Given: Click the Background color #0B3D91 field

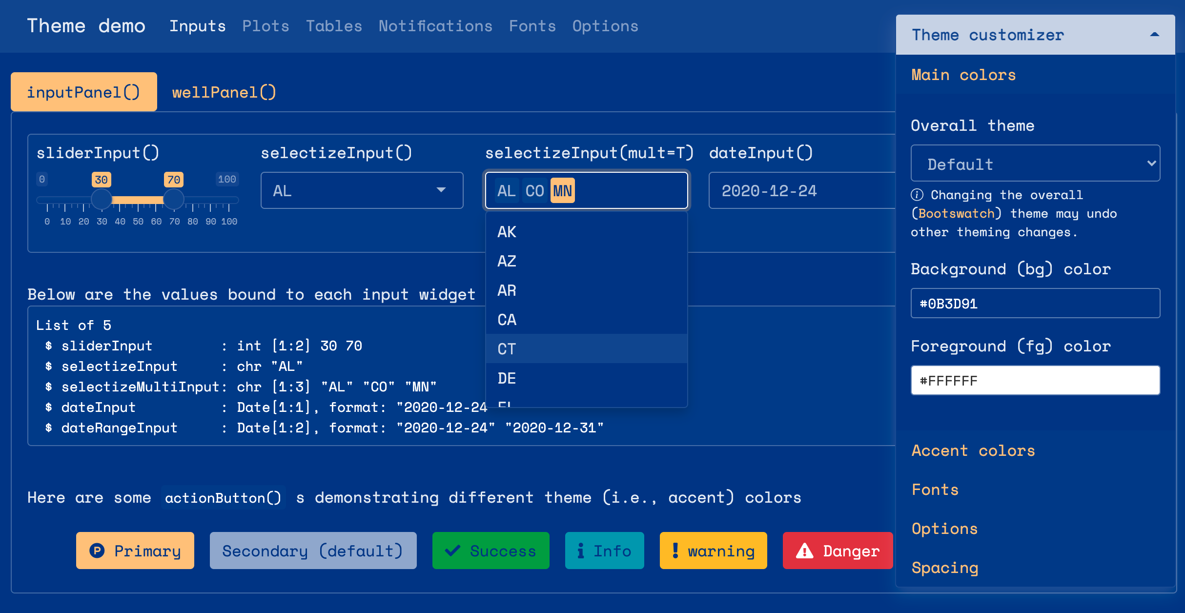Looking at the screenshot, I should point(1035,303).
